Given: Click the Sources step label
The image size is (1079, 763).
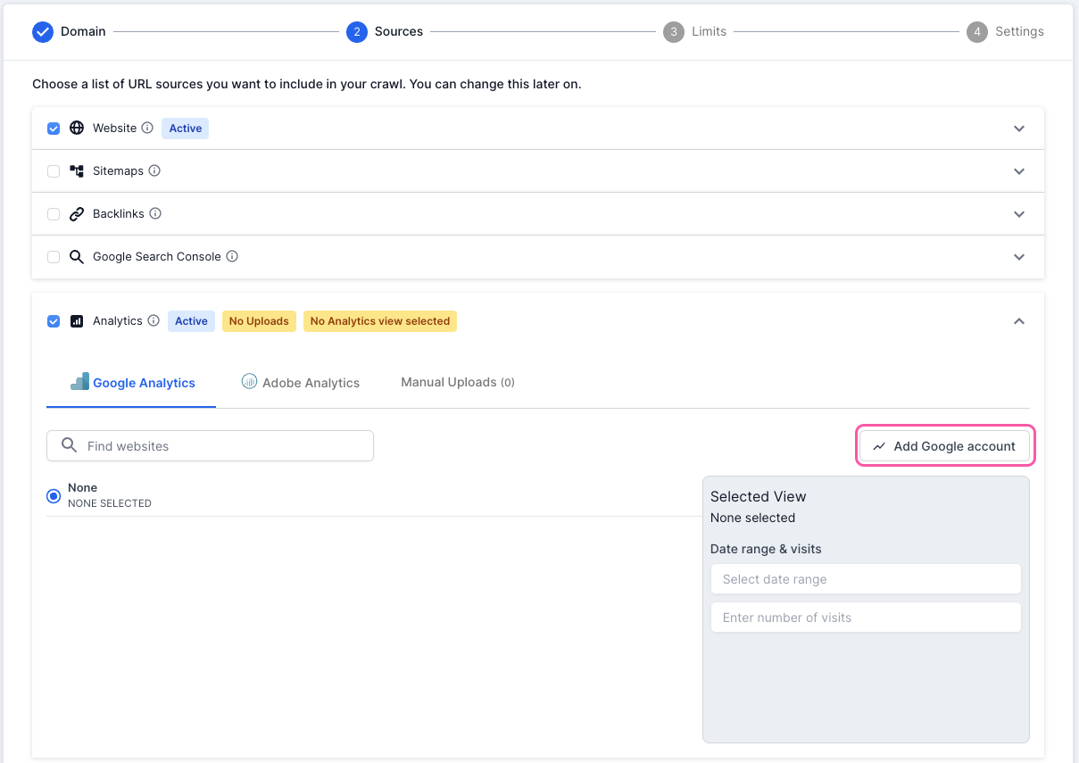Looking at the screenshot, I should [399, 31].
